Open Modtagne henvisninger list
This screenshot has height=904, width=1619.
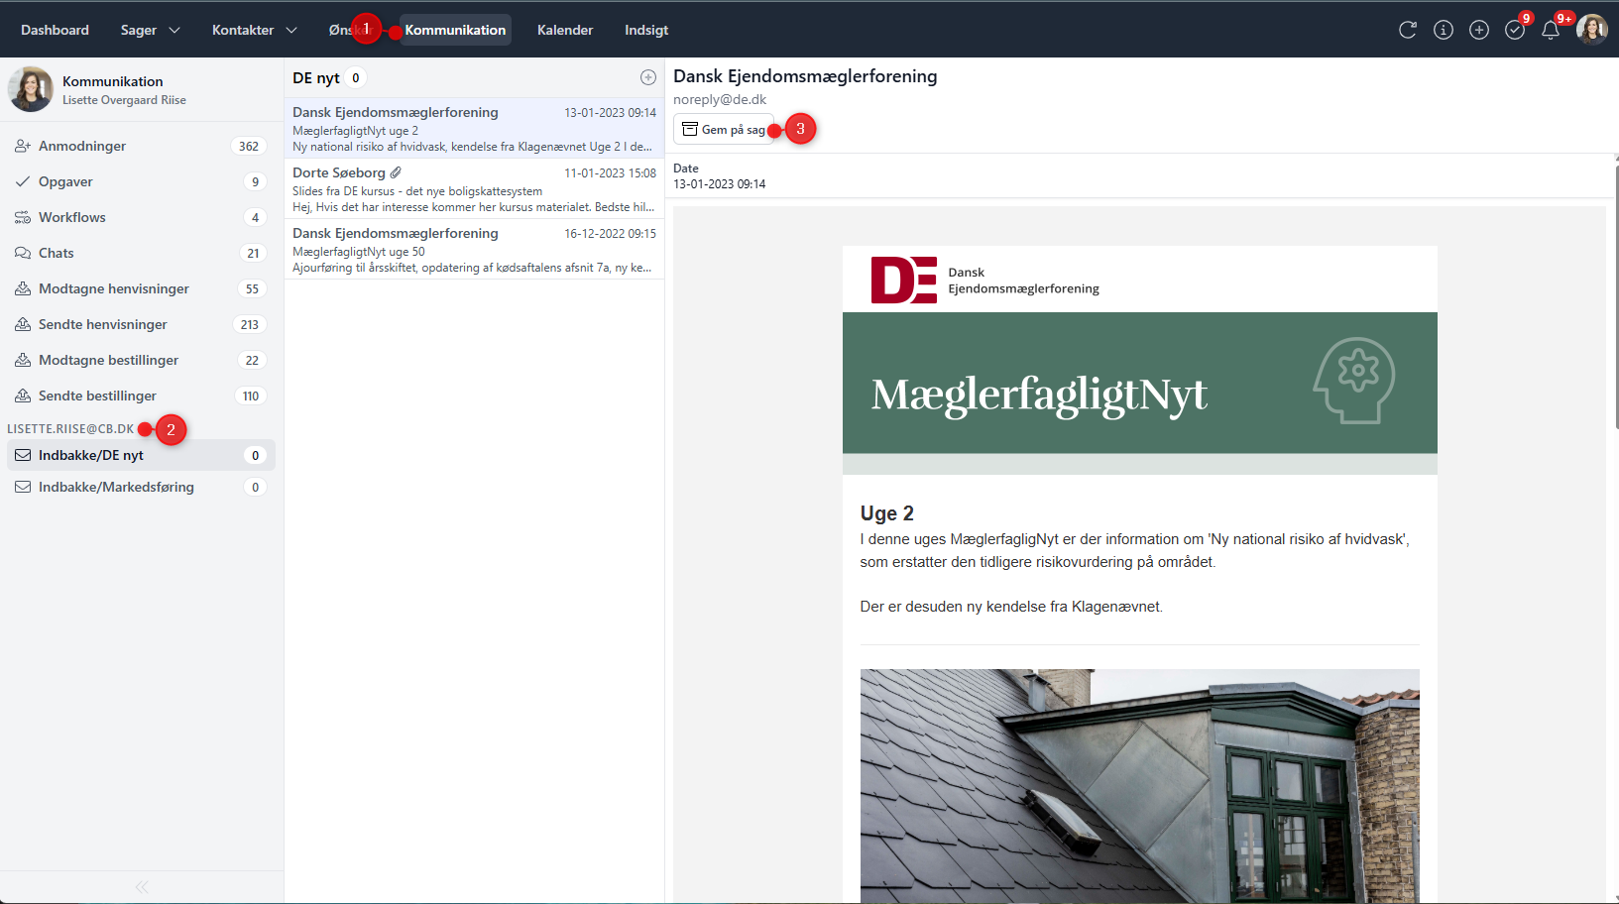142,288
